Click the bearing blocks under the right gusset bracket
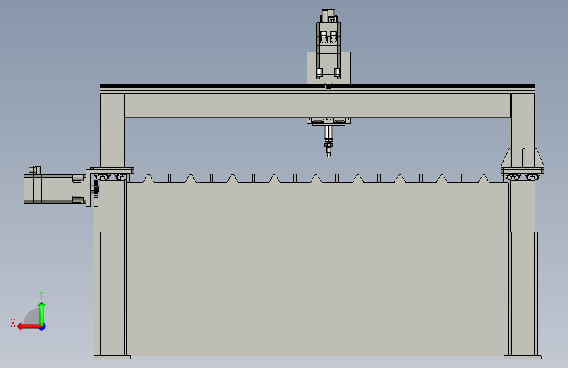 click(x=522, y=177)
